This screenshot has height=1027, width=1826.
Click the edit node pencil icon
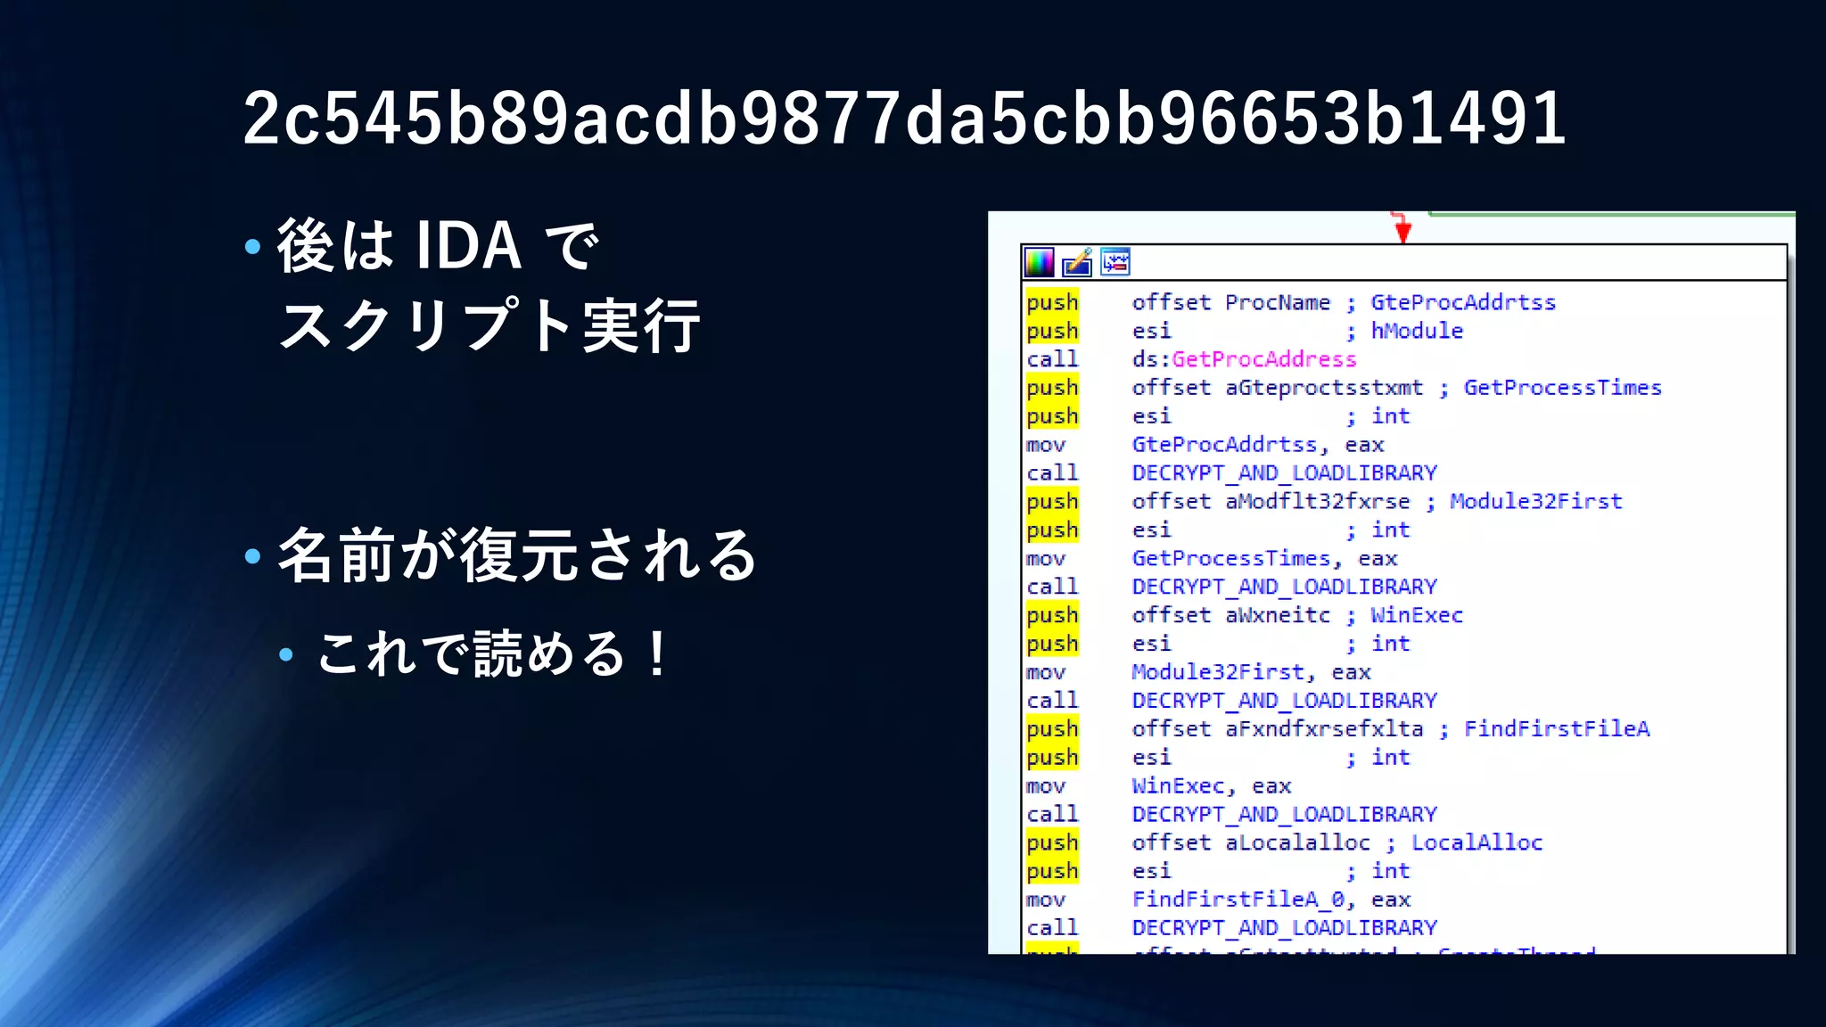(x=1077, y=262)
